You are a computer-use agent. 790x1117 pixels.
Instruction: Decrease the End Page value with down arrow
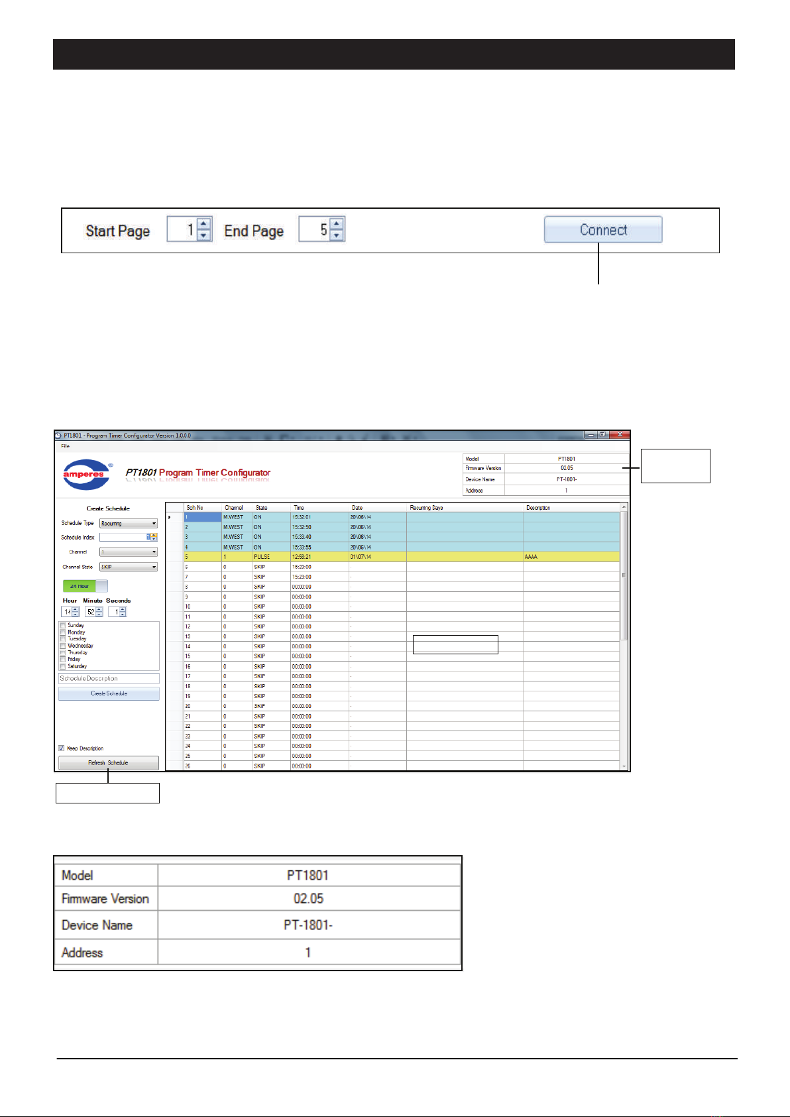coord(337,235)
